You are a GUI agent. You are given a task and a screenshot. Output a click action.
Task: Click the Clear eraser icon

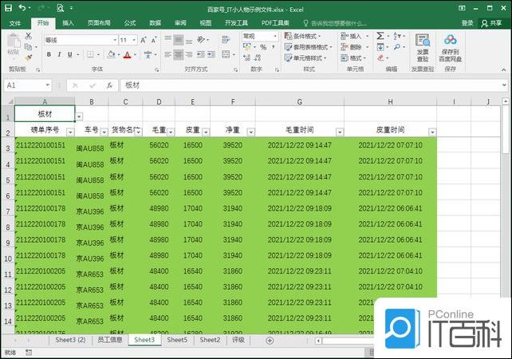380,57
